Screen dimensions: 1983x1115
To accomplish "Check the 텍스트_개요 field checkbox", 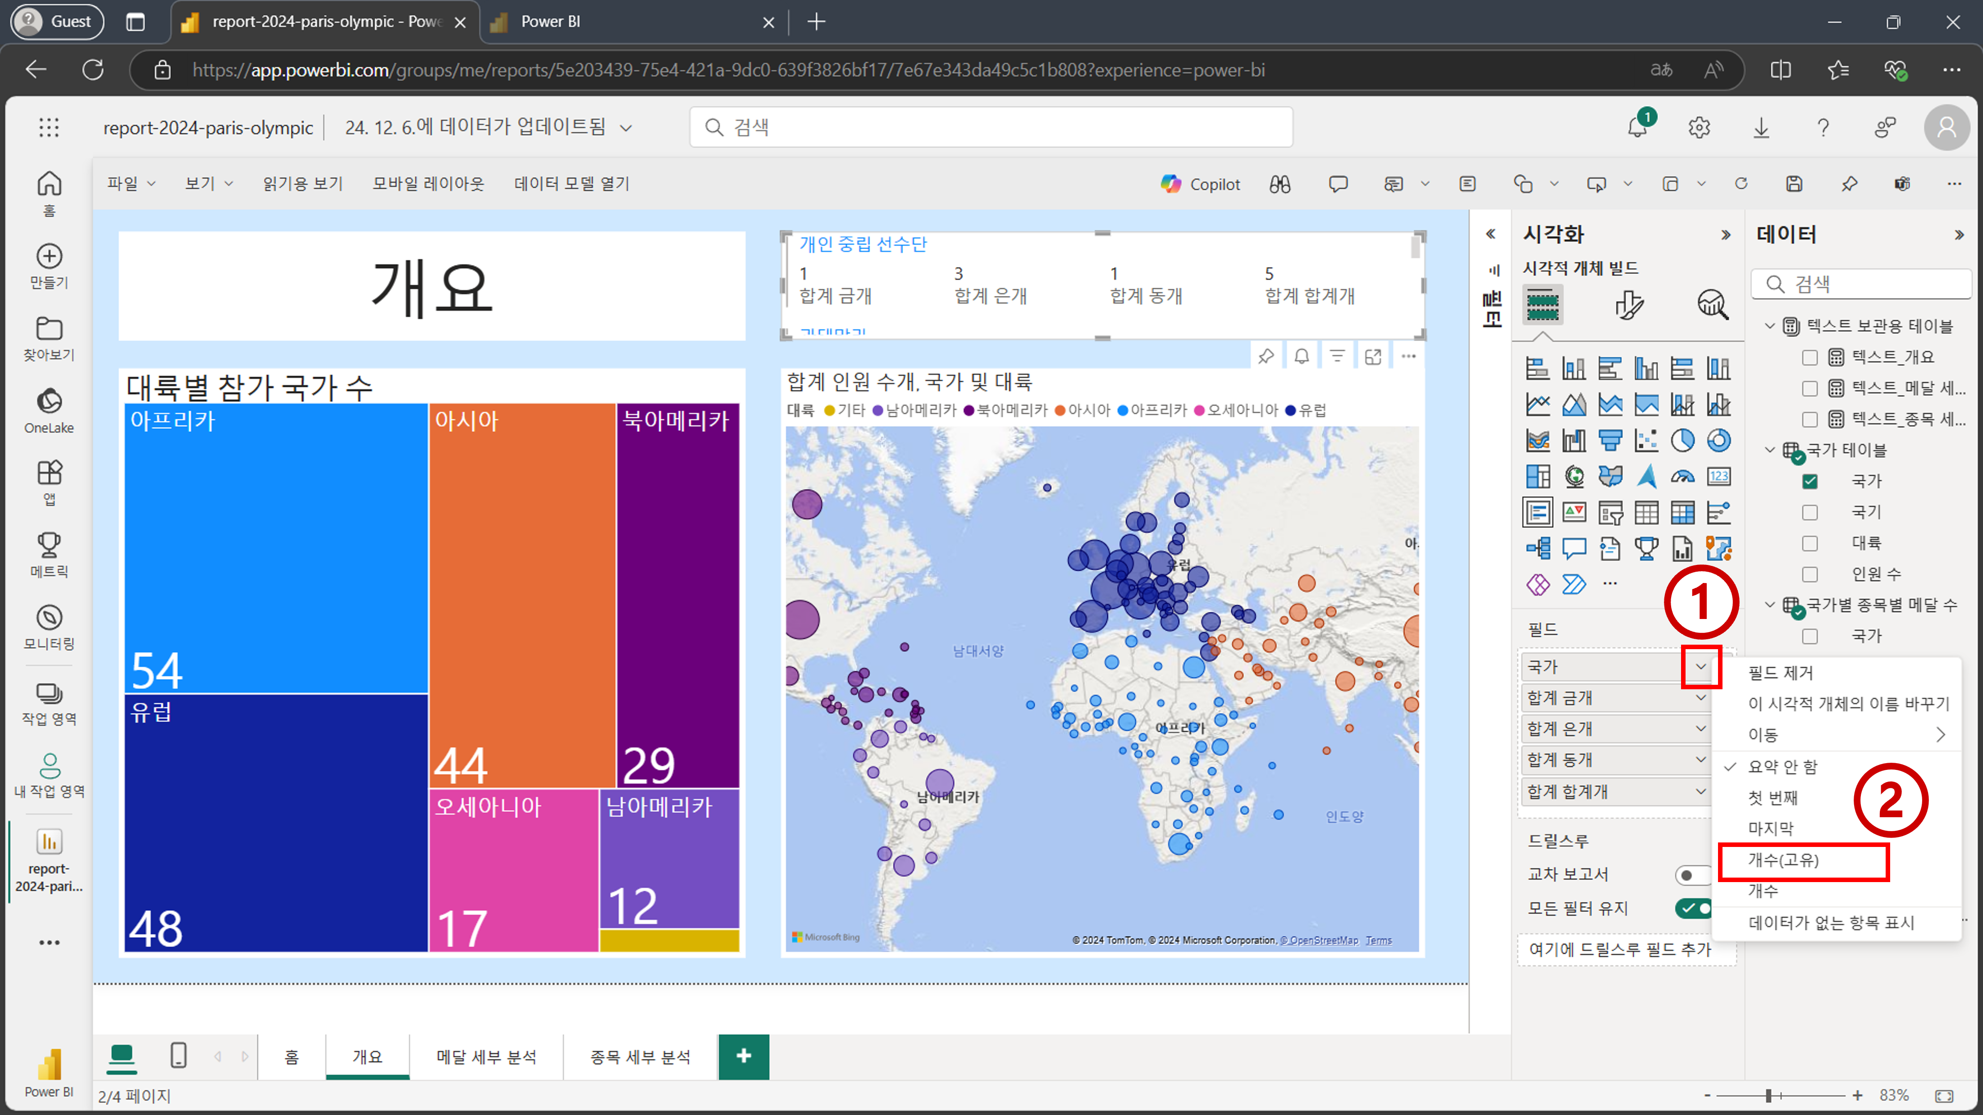I will (1810, 358).
